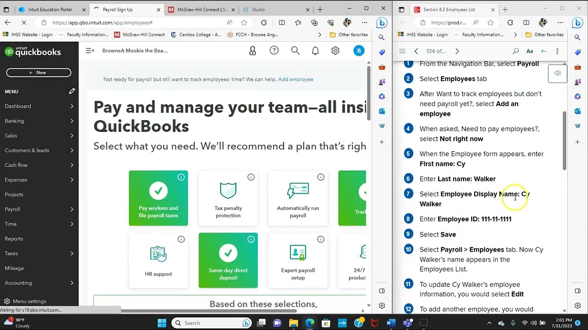
Task: Open Mileage in the QuickBooks menu
Action: [14, 268]
